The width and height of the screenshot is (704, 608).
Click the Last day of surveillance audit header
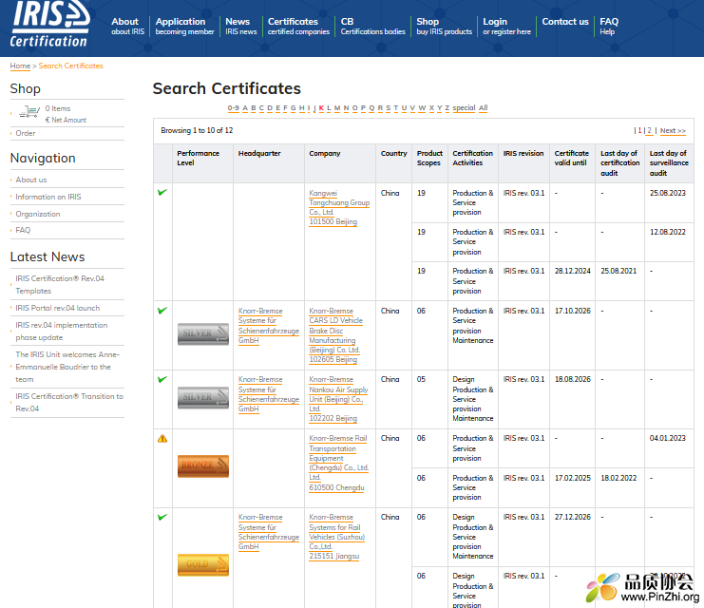tap(669, 163)
